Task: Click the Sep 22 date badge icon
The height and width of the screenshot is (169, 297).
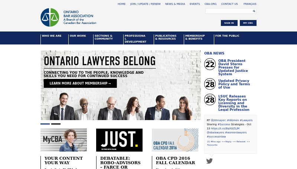Action: pyautogui.click(x=210, y=64)
